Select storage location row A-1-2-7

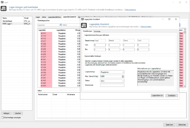point(59,57)
